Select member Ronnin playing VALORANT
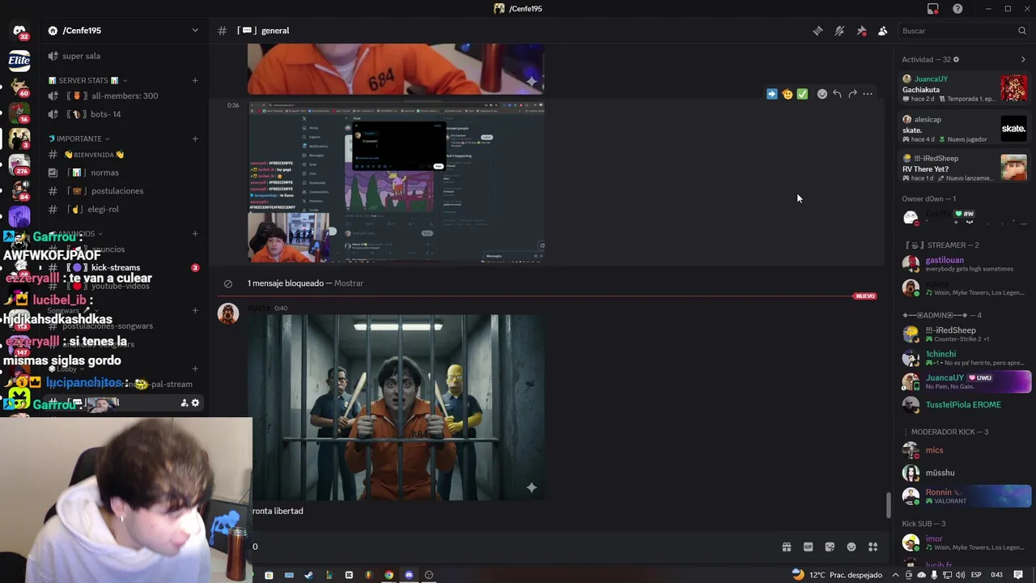1036x583 pixels. [x=966, y=496]
